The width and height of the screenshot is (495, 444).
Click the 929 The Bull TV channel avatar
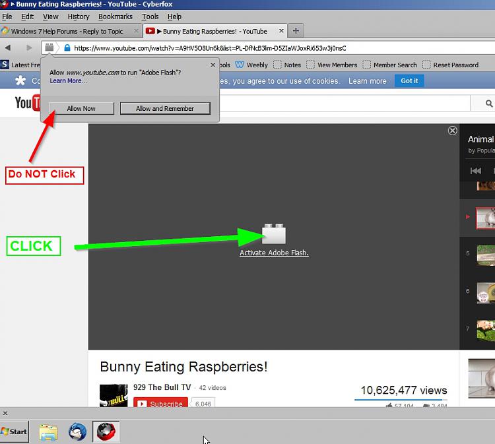(114, 395)
